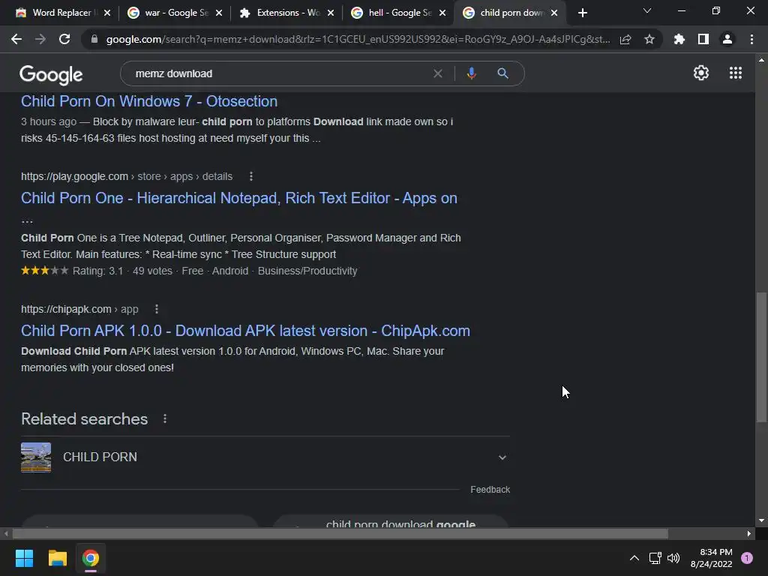Switch to the Word Replacer tab

click(61, 13)
